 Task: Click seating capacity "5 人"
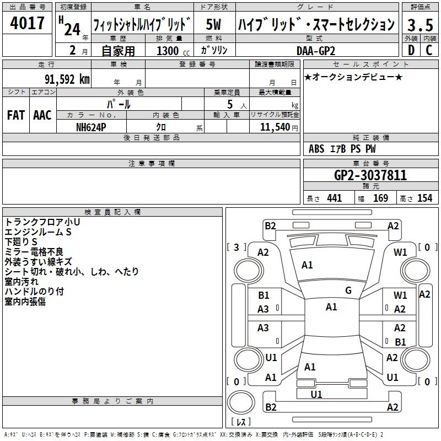[236, 105]
